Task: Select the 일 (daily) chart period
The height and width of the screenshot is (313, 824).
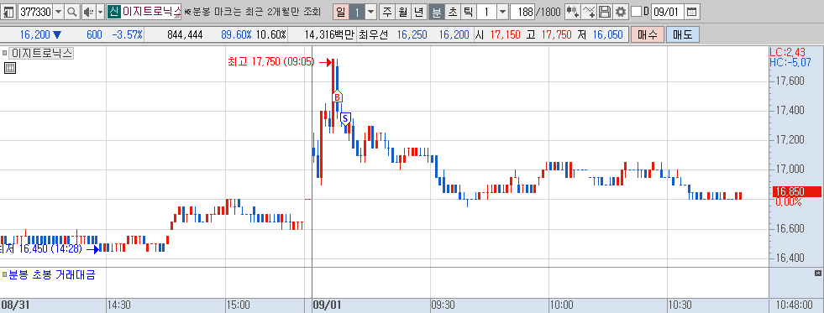Action: [340, 11]
